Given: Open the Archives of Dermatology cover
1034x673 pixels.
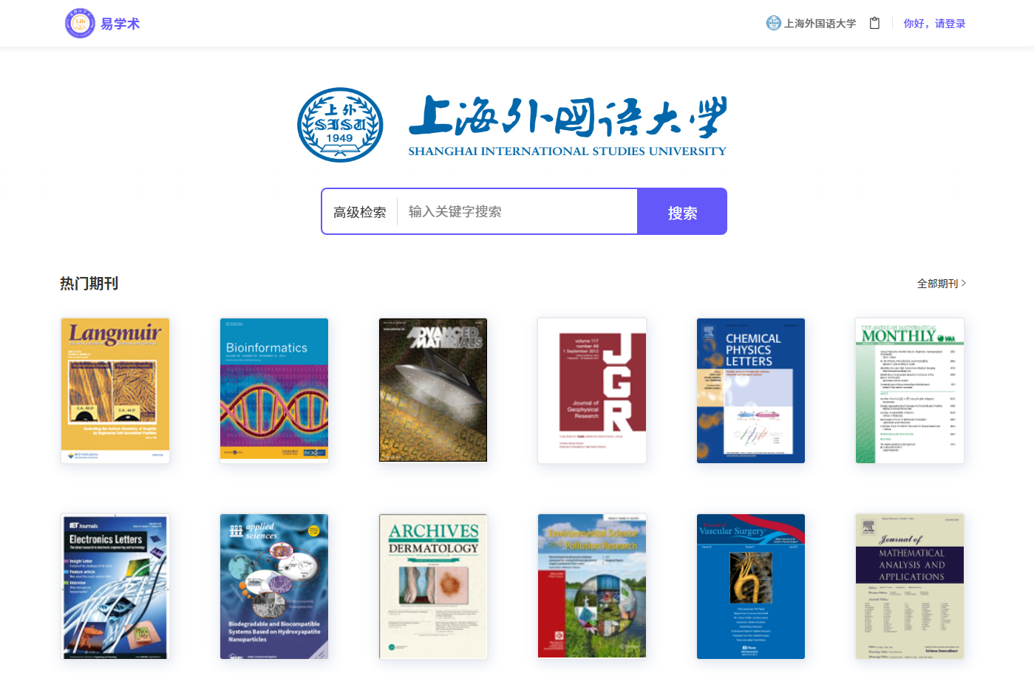Looking at the screenshot, I should pyautogui.click(x=433, y=586).
